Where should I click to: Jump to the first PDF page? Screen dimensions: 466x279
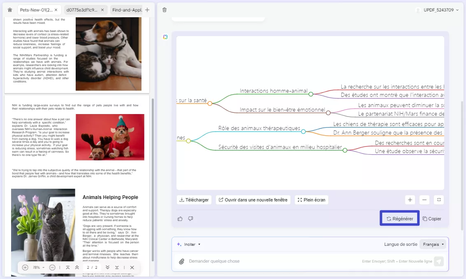coord(68,268)
